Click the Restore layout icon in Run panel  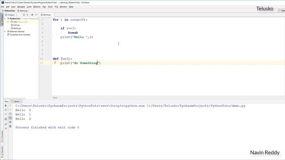6,119
